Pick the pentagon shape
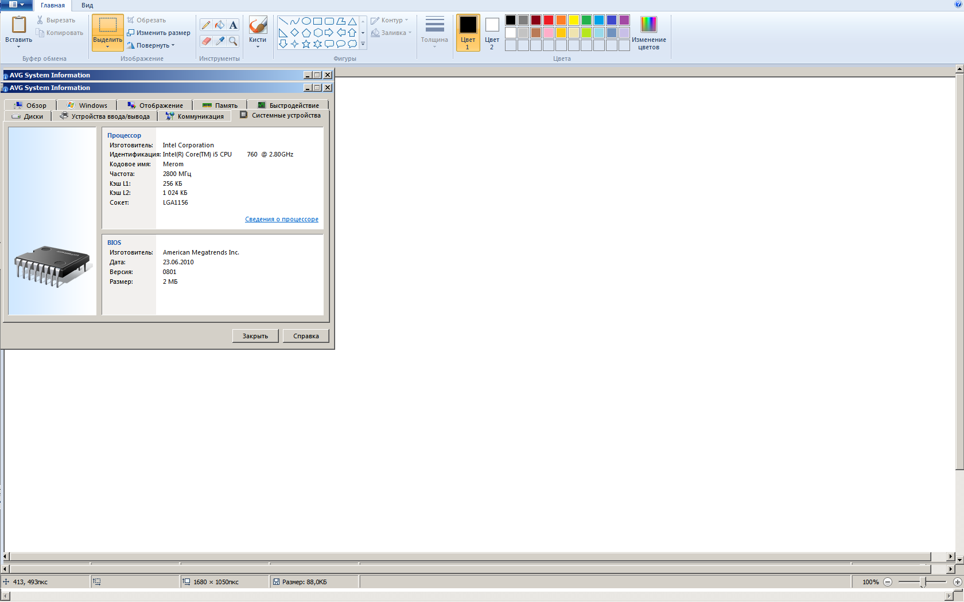Viewport: 964px width, 602px height. (x=306, y=33)
